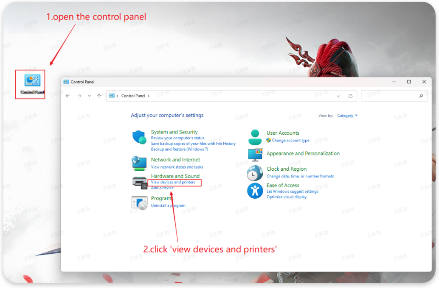
Task: Go up one level with Up arrow
Action: pos(99,96)
